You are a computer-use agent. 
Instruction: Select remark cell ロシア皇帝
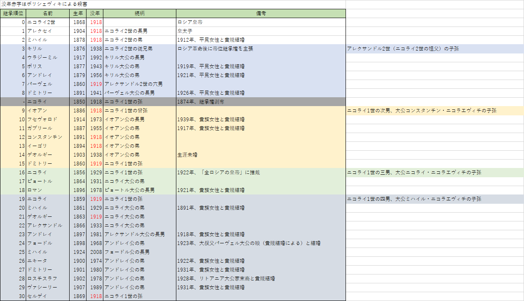pyautogui.click(x=261, y=22)
